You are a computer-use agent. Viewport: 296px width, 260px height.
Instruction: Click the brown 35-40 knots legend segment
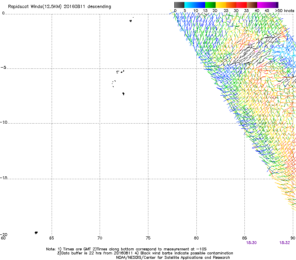[x=252, y=5]
